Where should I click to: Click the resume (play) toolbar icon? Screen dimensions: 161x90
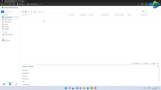point(29,12)
